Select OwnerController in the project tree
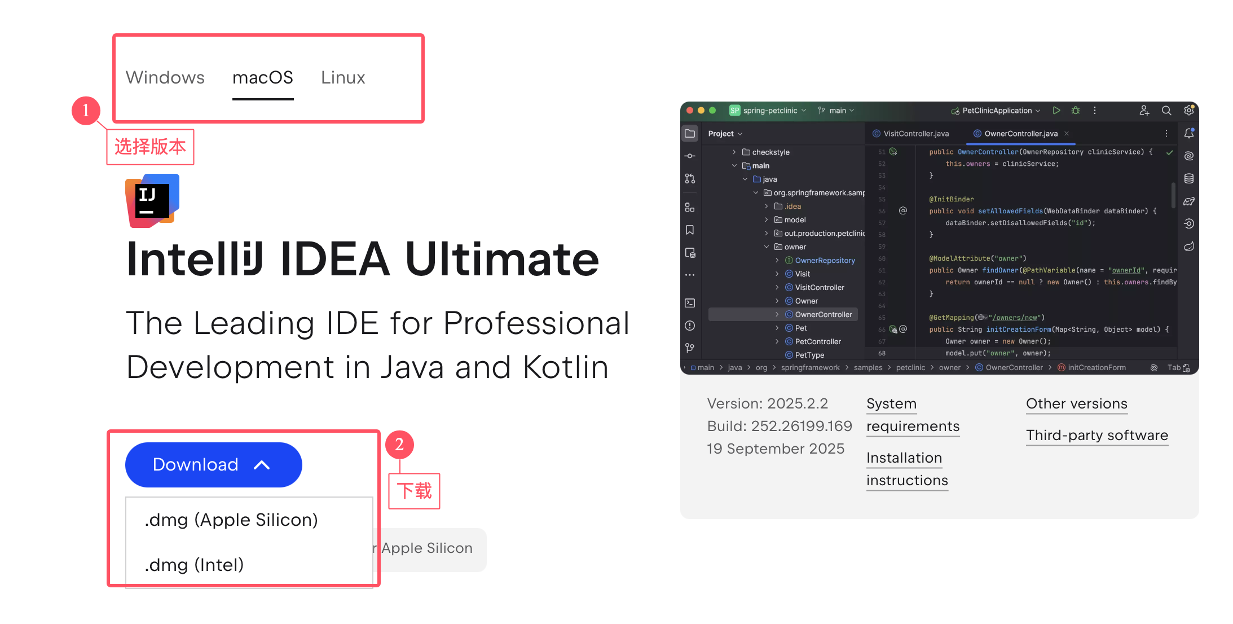Viewport: 1233px width, 624px height. (783, 315)
